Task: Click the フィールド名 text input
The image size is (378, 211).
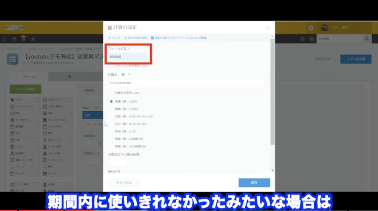Action: point(128,57)
